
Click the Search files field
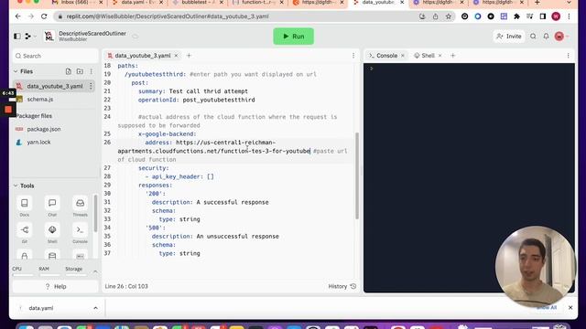click(55, 56)
